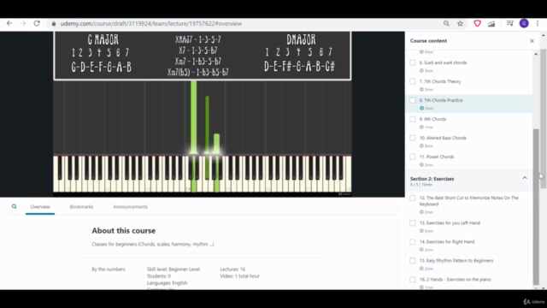
Task: Open the purple profile avatar
Action: pos(524,23)
